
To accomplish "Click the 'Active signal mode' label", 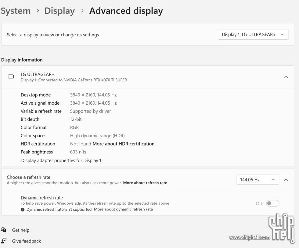I will click(40, 103).
